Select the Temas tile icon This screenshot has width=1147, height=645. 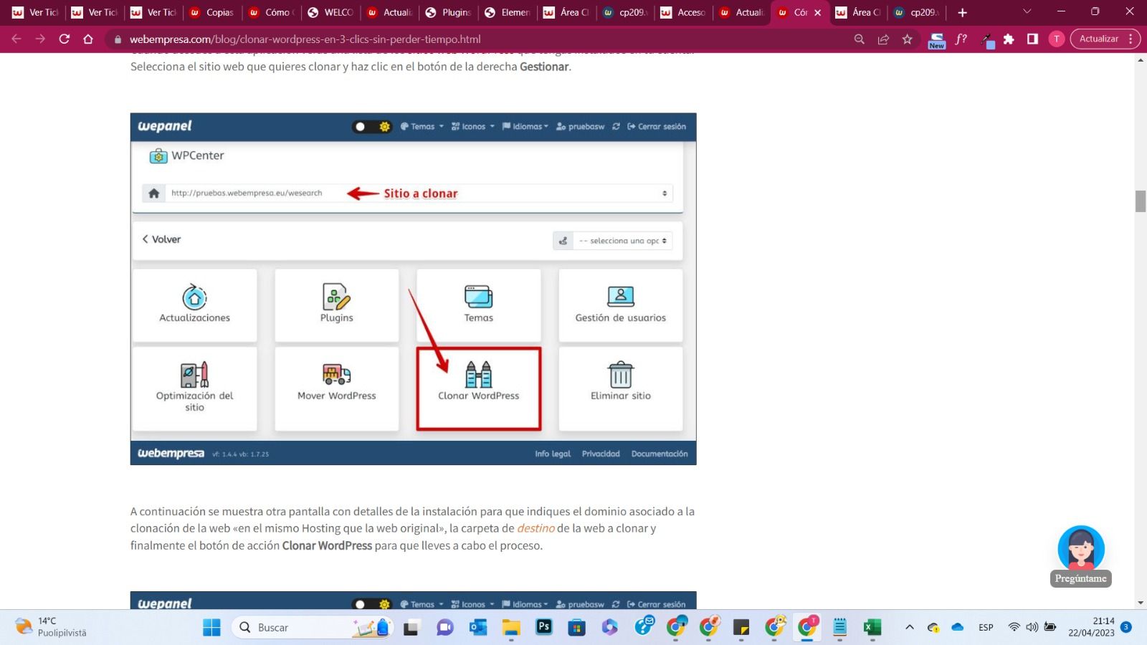pos(478,297)
